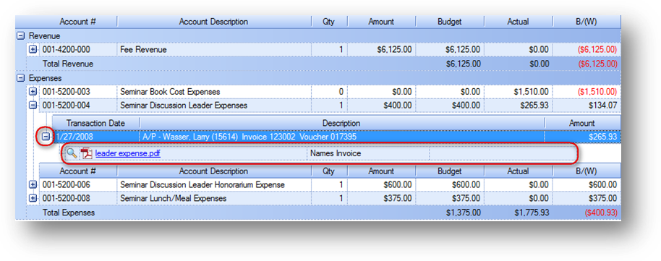Click the $1,510.00 actual value

(531, 92)
